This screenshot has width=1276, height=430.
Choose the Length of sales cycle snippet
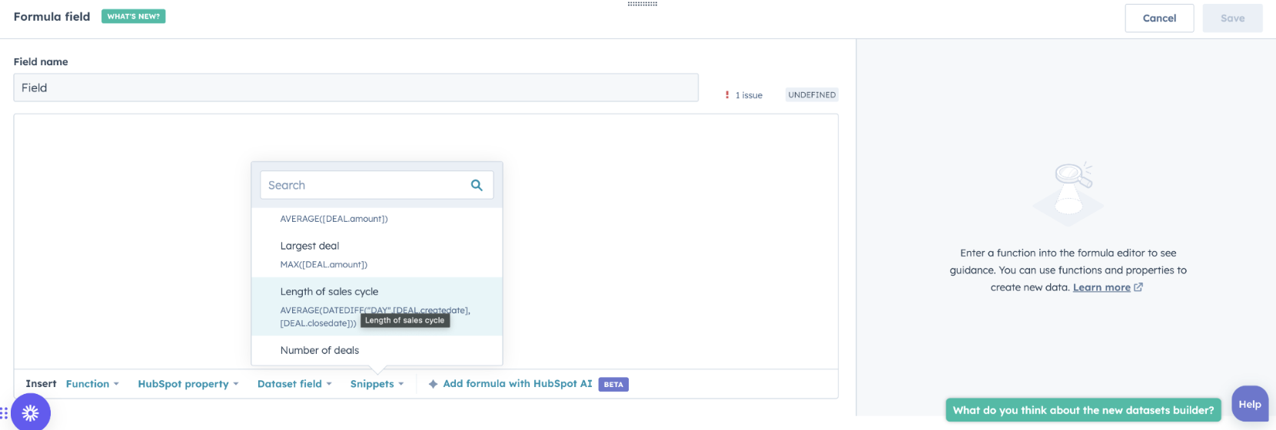377,306
